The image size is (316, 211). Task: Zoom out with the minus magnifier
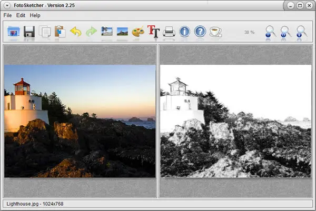(x=270, y=32)
